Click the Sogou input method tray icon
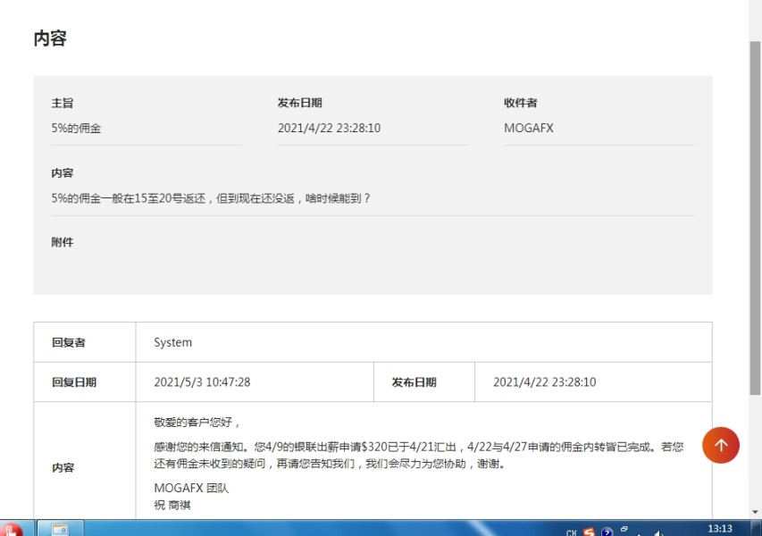762x536 pixels. pyautogui.click(x=589, y=532)
